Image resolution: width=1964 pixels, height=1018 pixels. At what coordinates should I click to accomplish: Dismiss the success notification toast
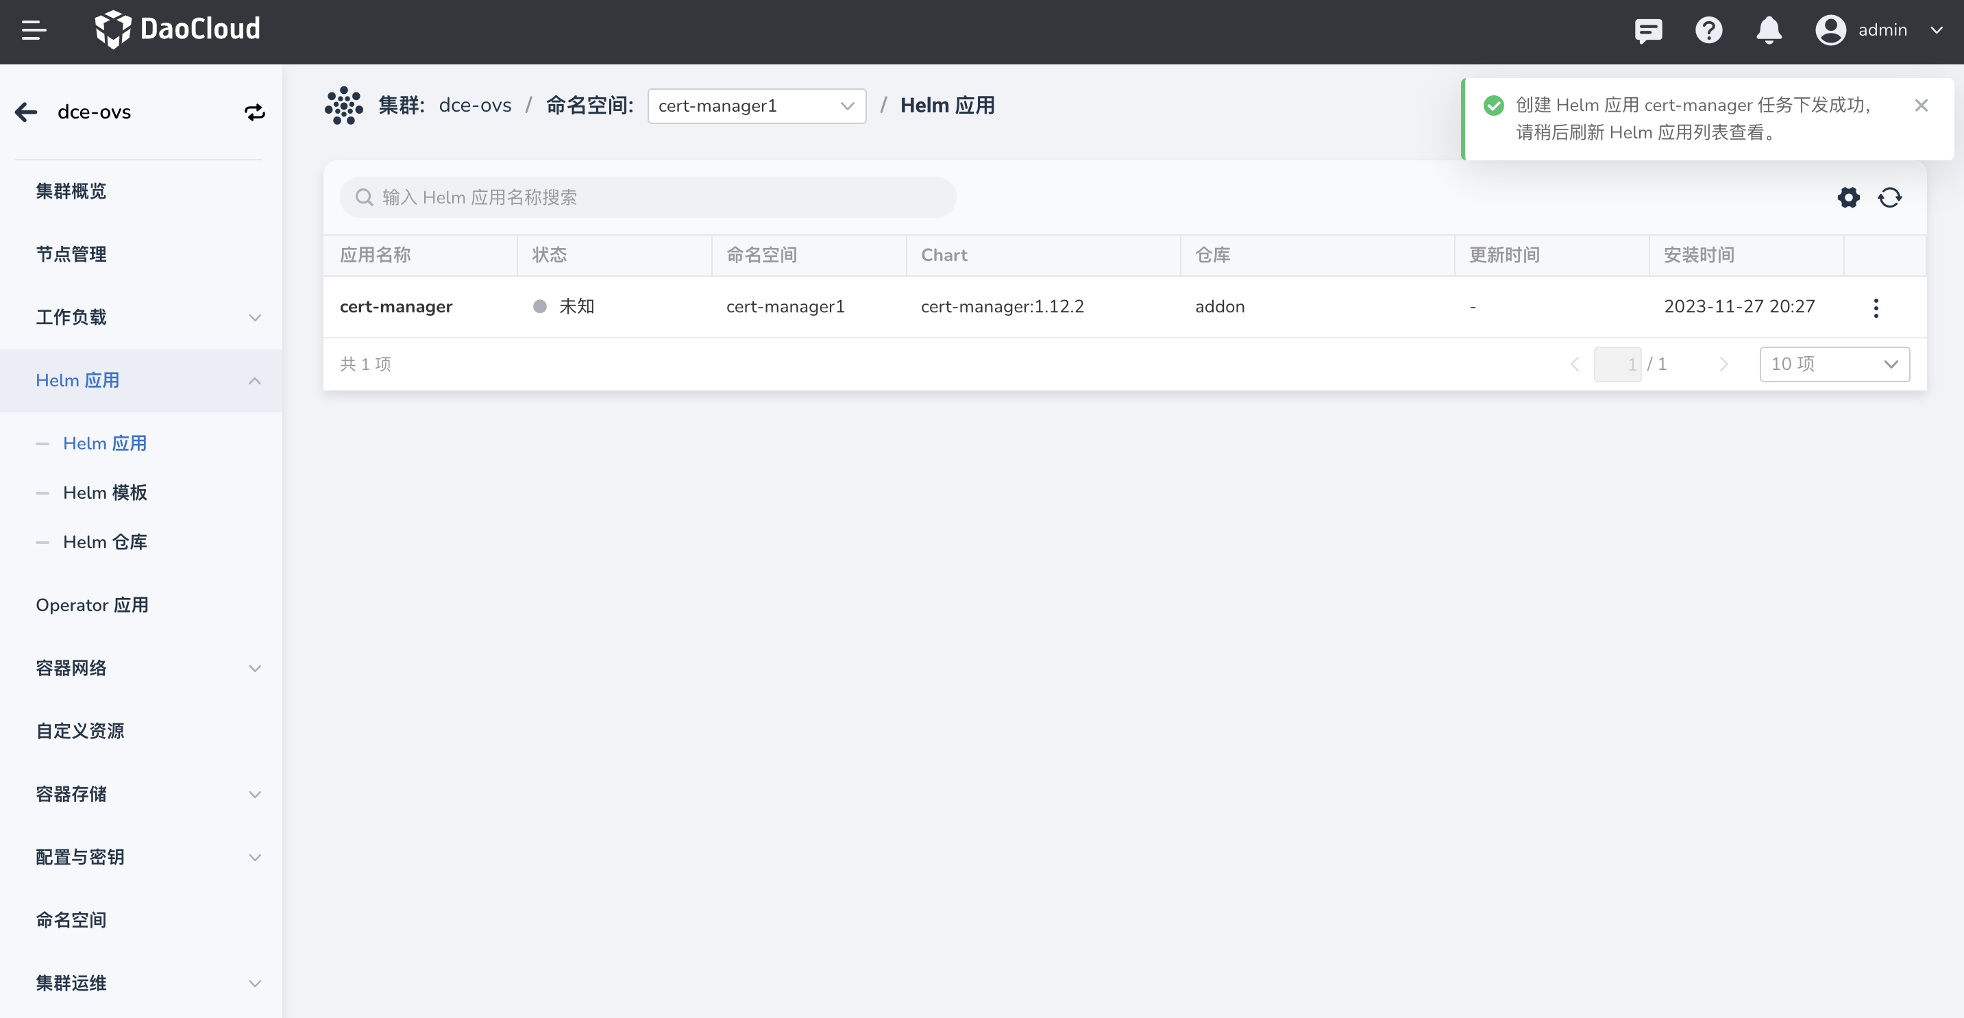tap(1922, 105)
